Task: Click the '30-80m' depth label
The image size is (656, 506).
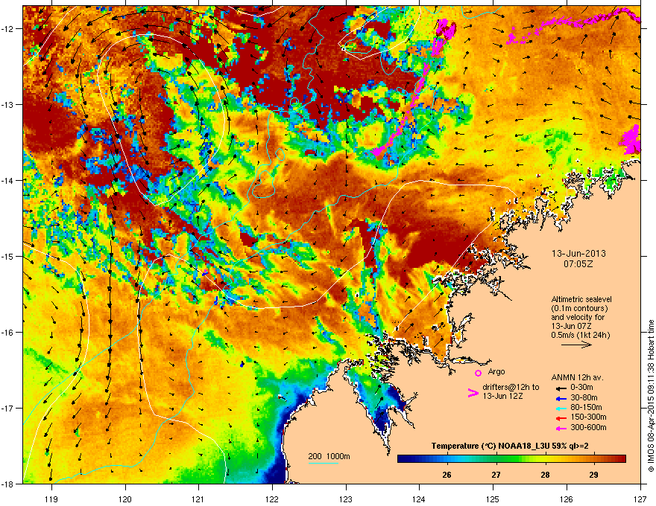Action: coord(584,398)
